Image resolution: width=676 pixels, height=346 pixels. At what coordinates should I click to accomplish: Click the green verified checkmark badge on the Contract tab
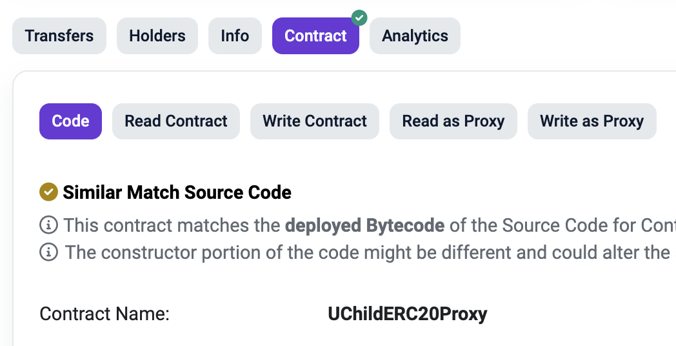point(359,17)
